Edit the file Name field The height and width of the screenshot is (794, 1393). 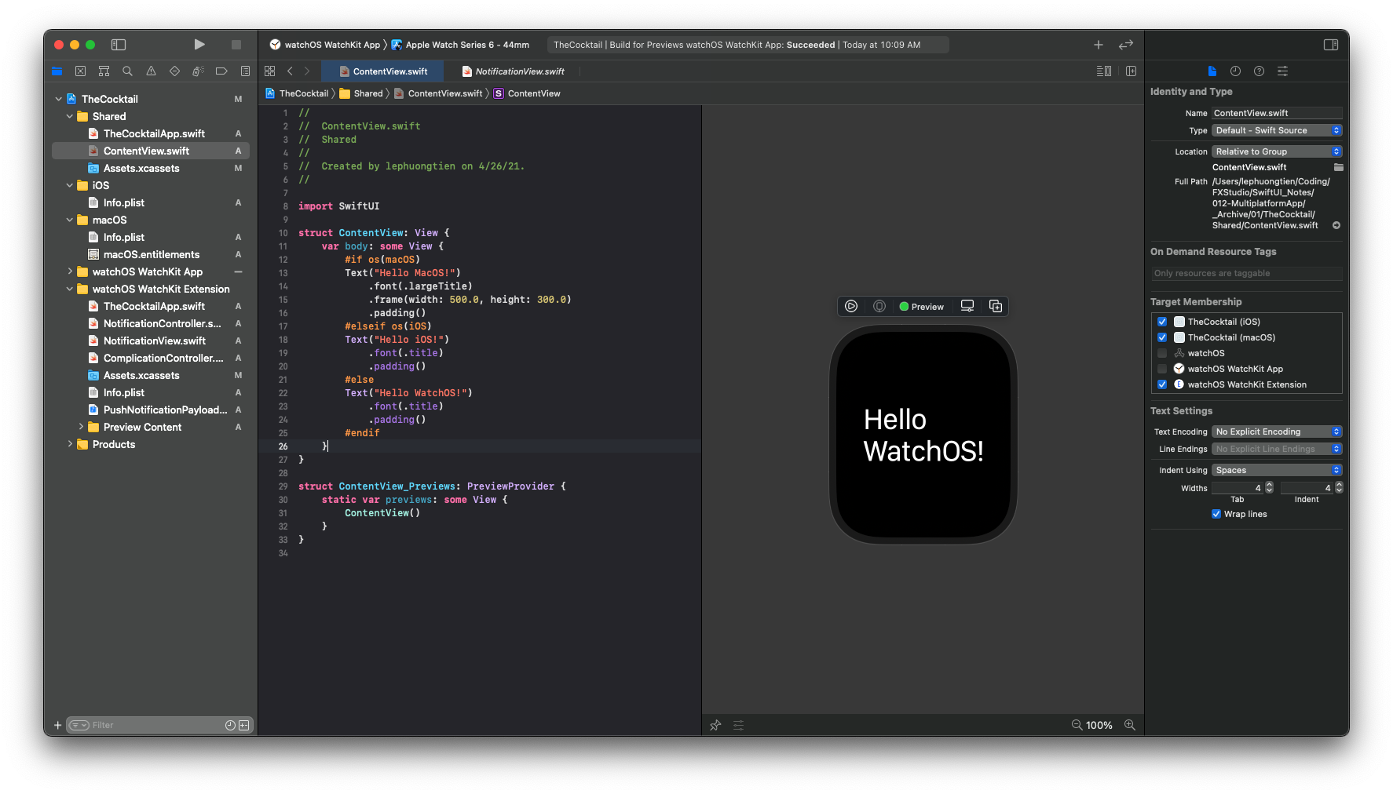pyautogui.click(x=1277, y=113)
